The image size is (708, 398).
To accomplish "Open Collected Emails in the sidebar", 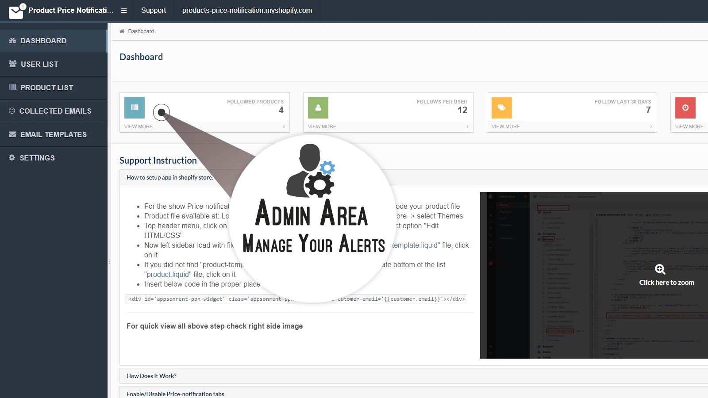I will coord(54,111).
